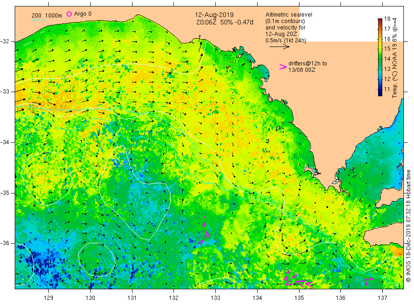Click the -36 latitude axis label

point(5,243)
